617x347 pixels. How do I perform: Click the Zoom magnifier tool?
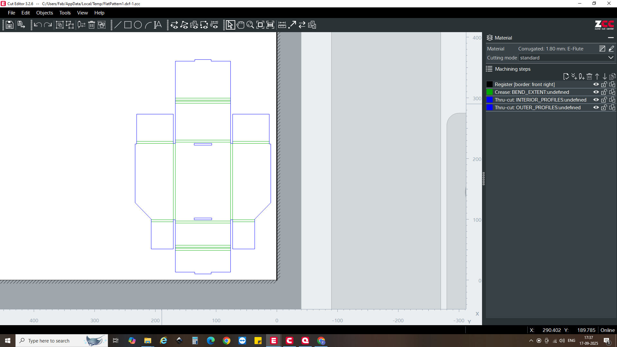(250, 25)
